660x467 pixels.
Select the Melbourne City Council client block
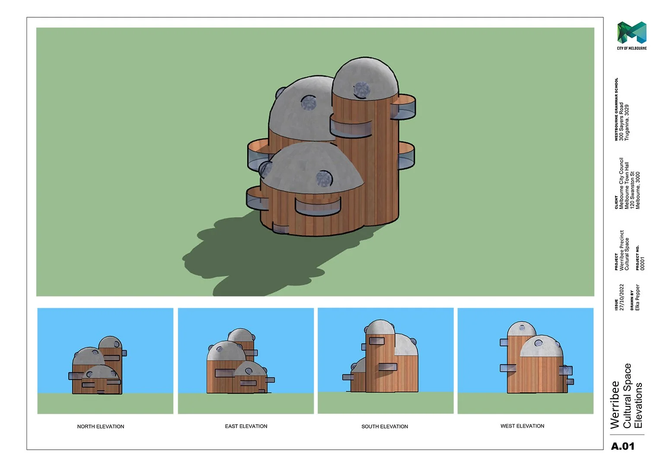click(x=627, y=183)
